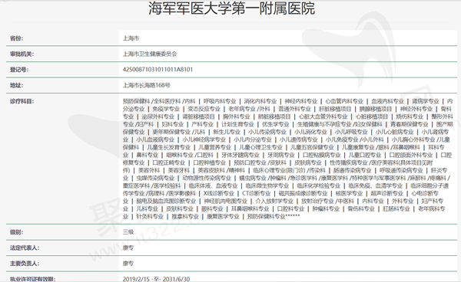This screenshot has height=282, width=461.
Task: Click the province value 上海市
Action: click(x=131, y=38)
